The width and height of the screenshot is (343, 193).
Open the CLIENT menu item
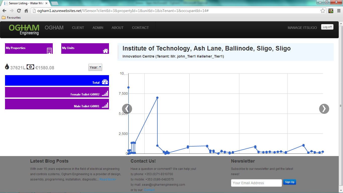pos(78,28)
